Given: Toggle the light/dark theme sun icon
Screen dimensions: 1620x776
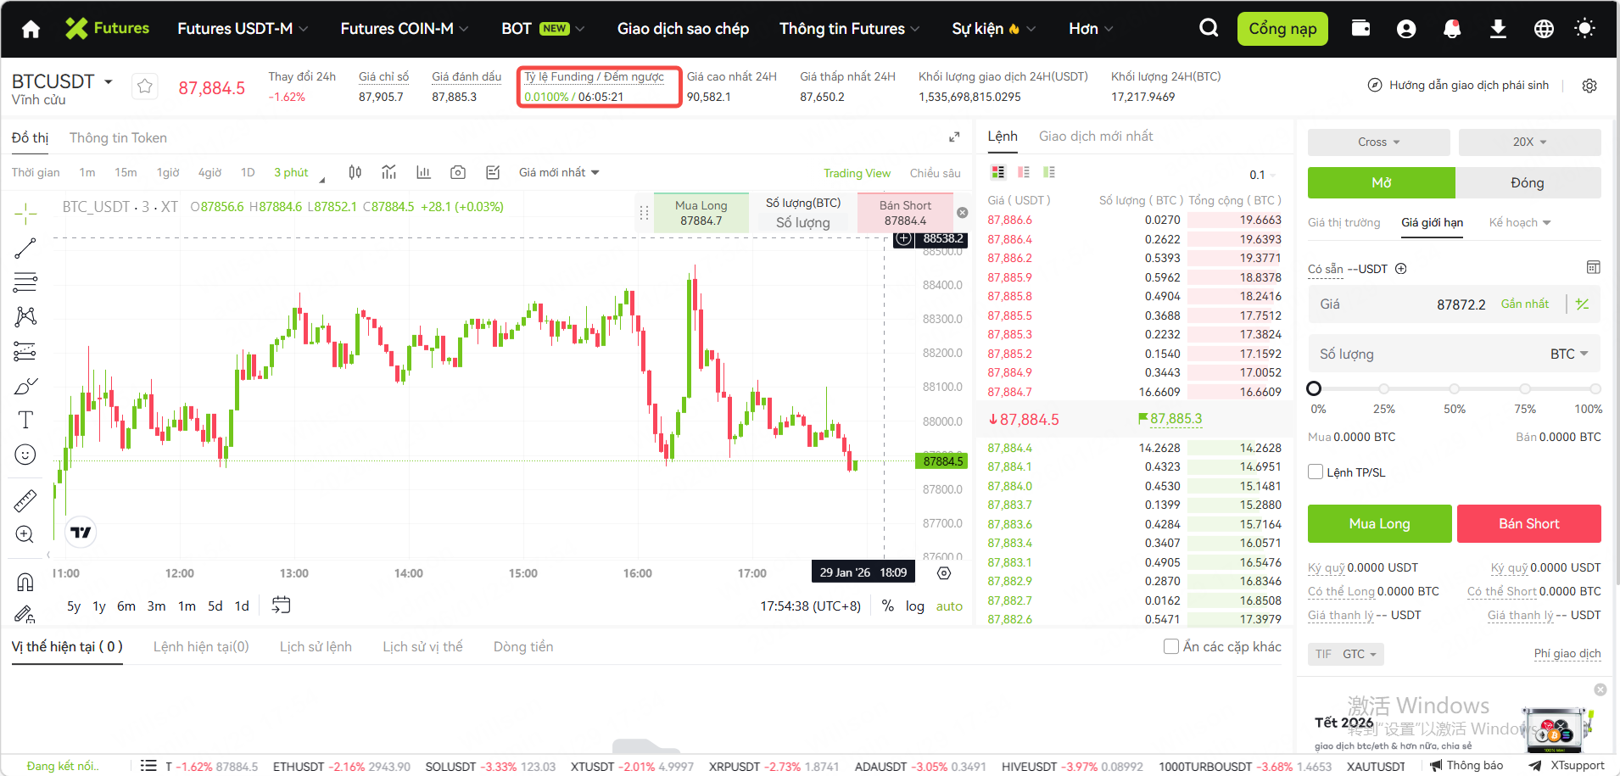Looking at the screenshot, I should [x=1584, y=29].
